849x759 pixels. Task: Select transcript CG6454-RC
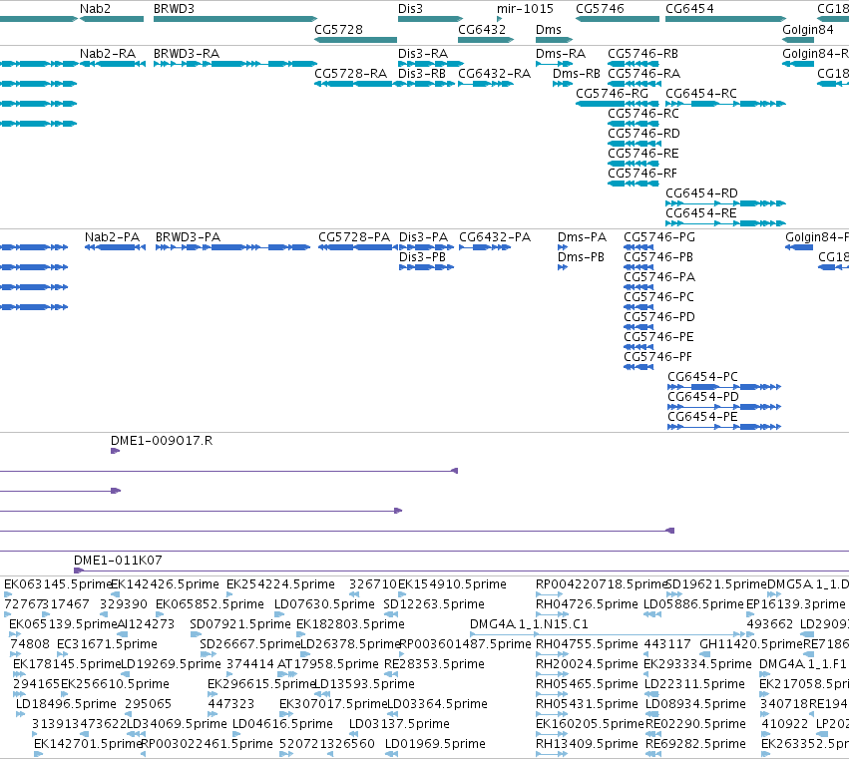(701, 94)
